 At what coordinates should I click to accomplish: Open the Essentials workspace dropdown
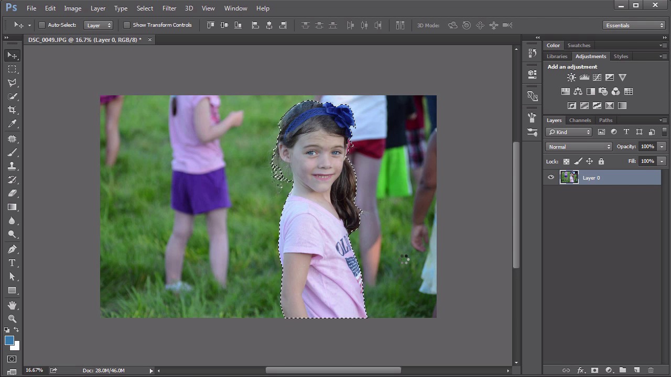click(x=634, y=25)
